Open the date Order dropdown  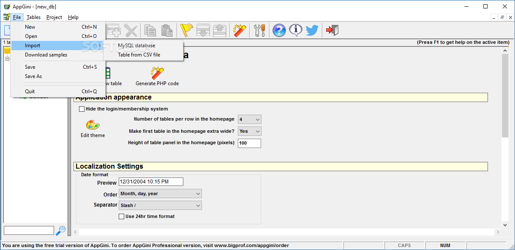[160, 194]
